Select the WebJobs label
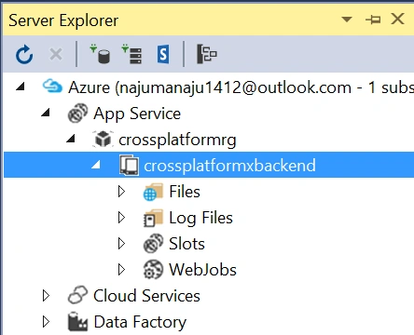Screen dimensions: 414x335 point(202,270)
